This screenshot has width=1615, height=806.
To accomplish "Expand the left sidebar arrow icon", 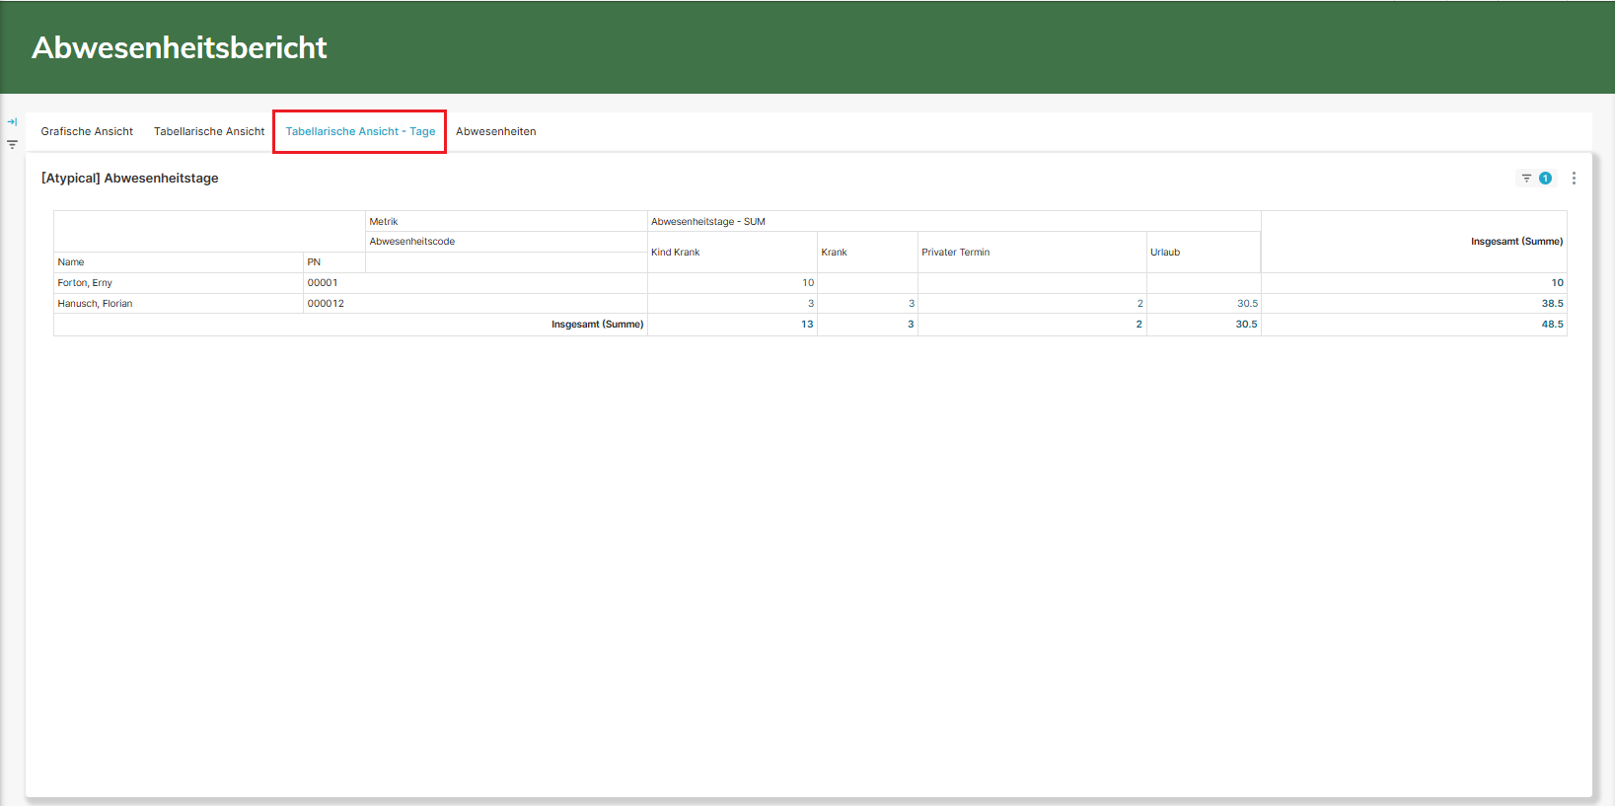I will pos(12,122).
